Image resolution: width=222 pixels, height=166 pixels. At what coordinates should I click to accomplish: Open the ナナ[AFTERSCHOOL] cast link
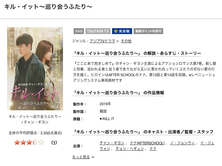click(x=147, y=143)
